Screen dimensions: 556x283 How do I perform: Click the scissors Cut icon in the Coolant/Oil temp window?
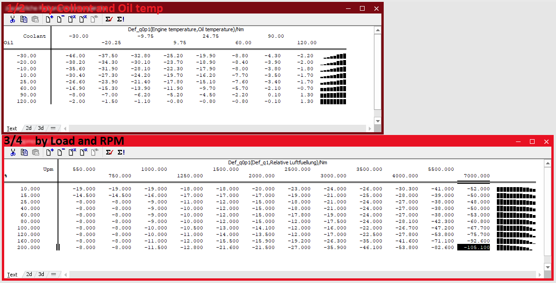[13, 19]
